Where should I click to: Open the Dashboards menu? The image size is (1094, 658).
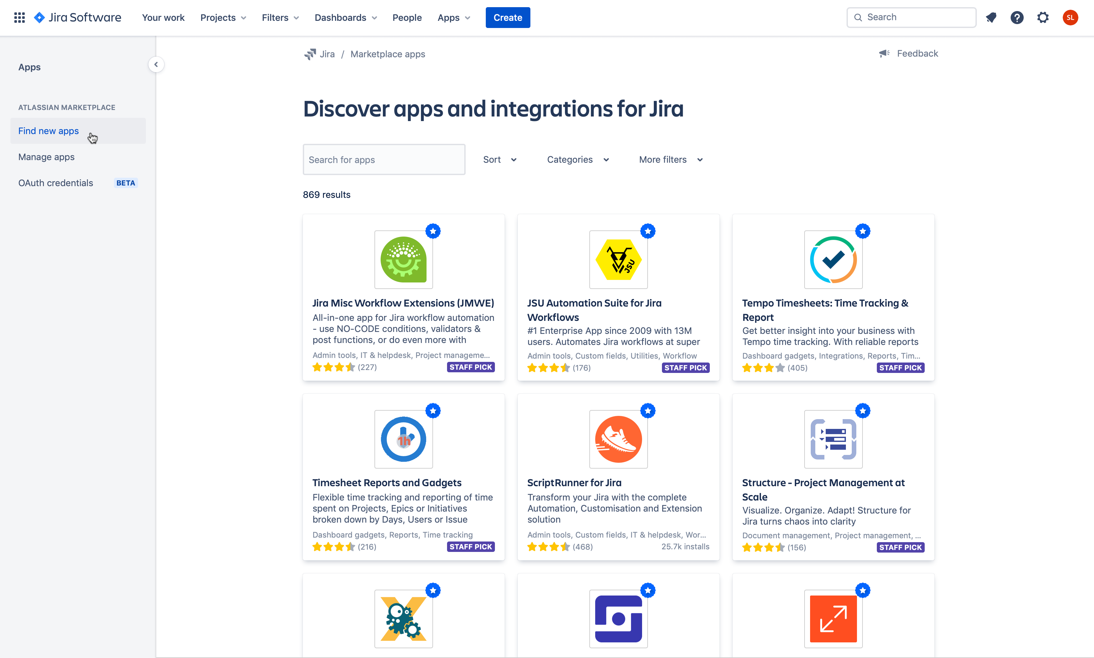(345, 18)
